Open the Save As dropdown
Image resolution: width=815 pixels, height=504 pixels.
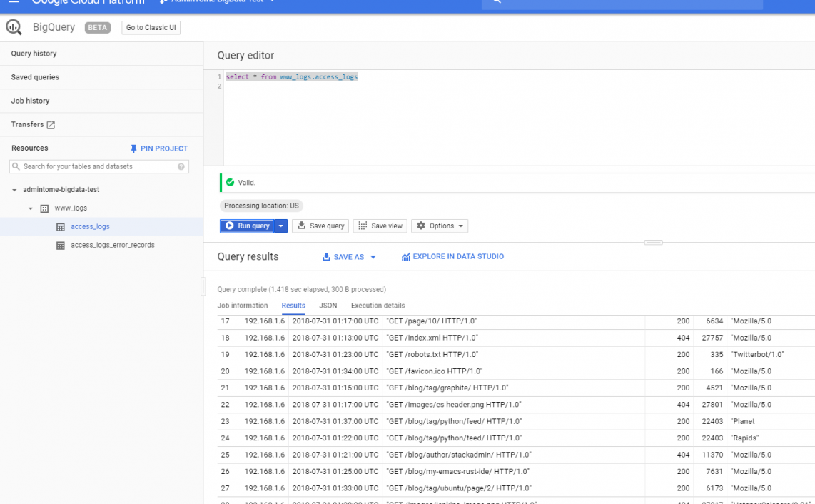(348, 256)
